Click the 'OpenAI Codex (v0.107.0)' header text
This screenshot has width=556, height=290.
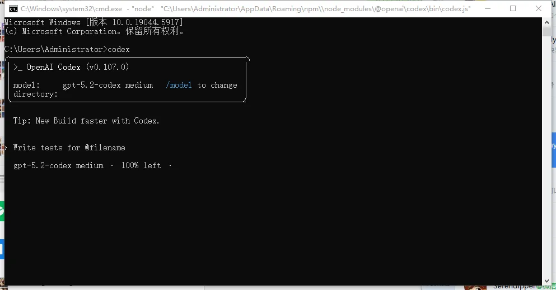(x=78, y=67)
